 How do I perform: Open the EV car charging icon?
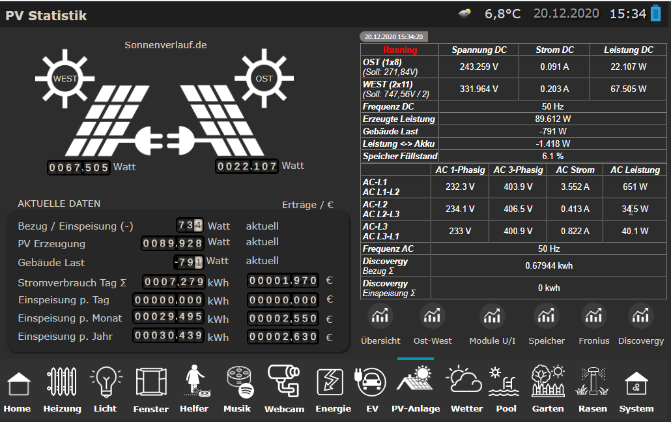click(372, 383)
